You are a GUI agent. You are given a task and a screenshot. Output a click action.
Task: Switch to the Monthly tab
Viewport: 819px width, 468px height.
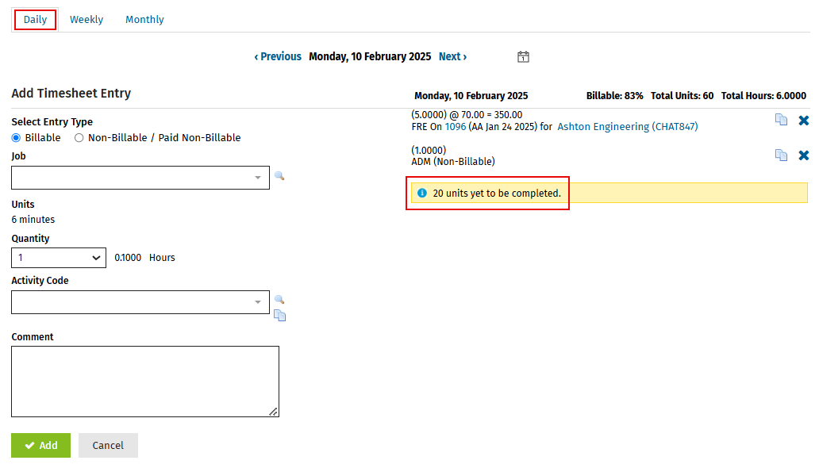144,20
